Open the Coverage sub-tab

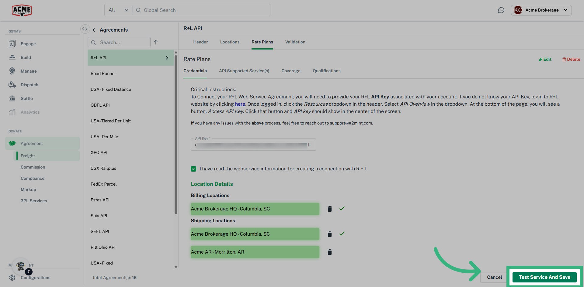click(291, 71)
